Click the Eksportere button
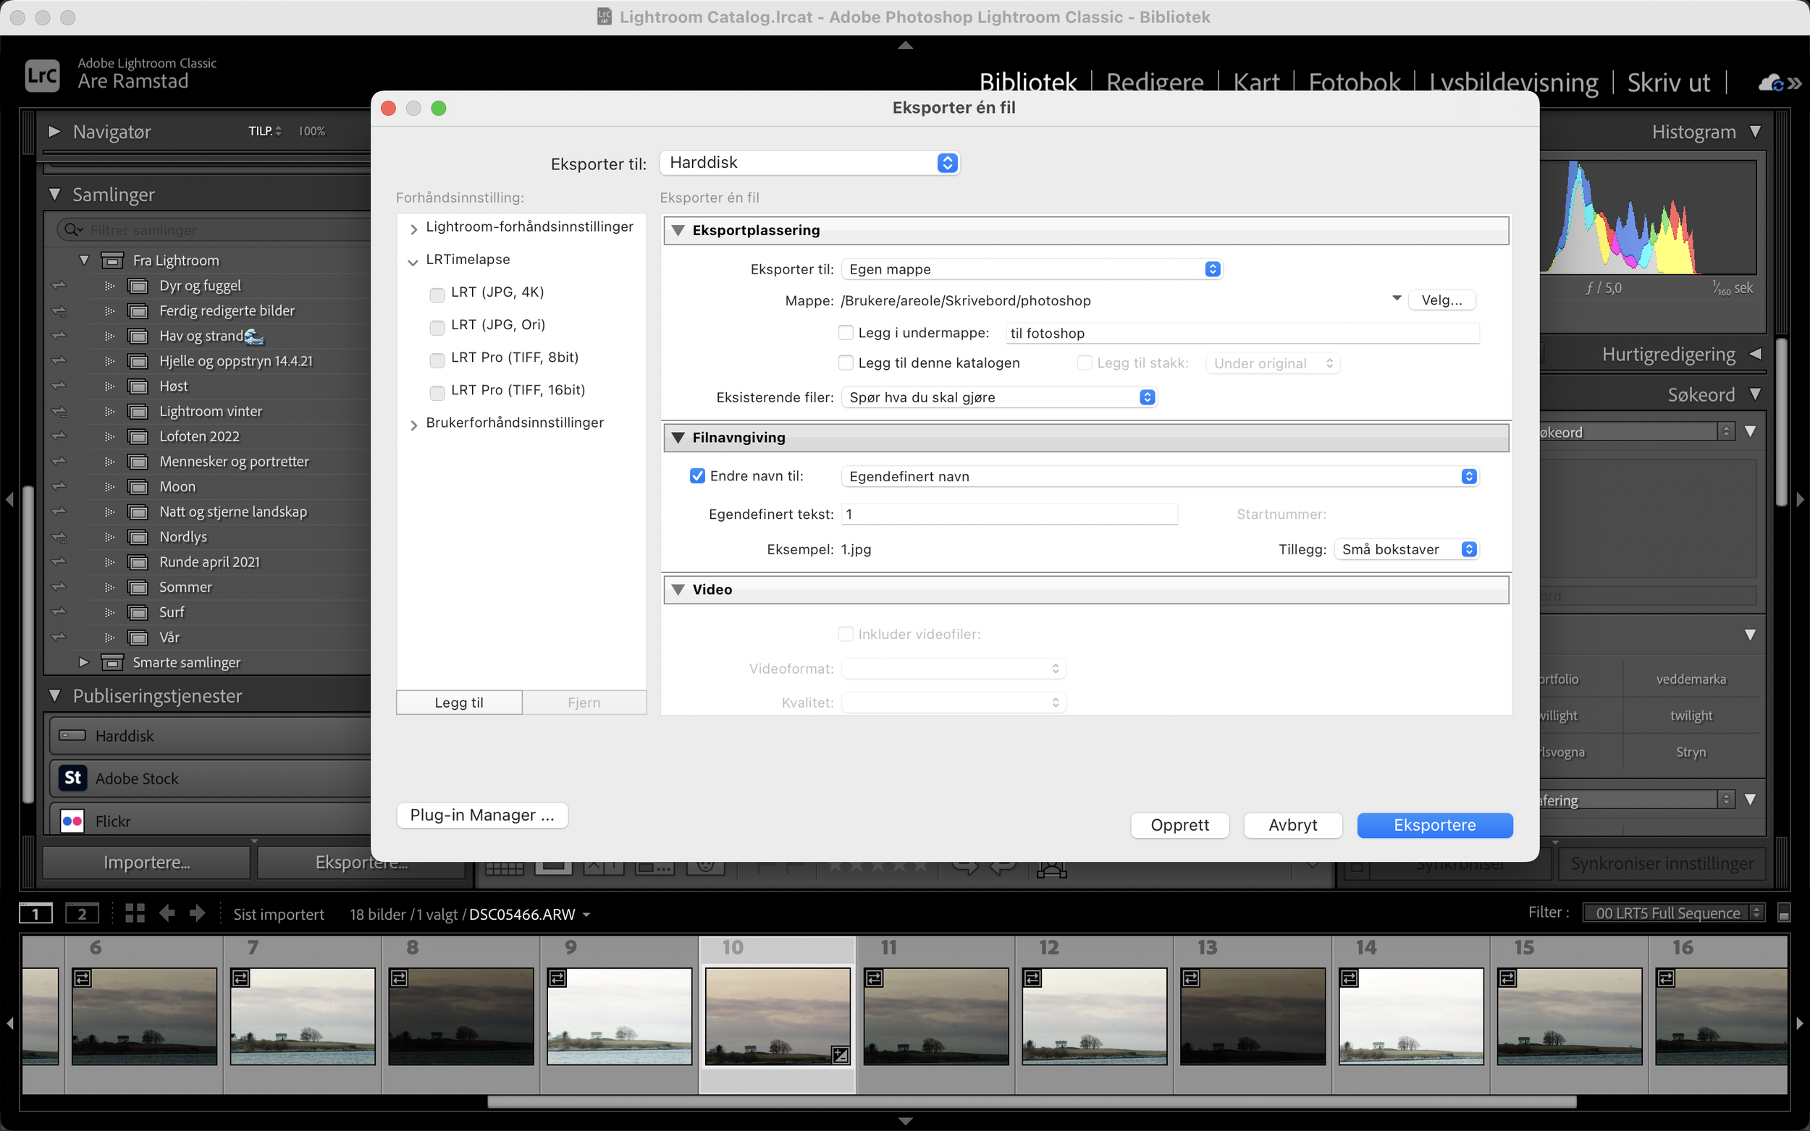 [x=1434, y=824]
